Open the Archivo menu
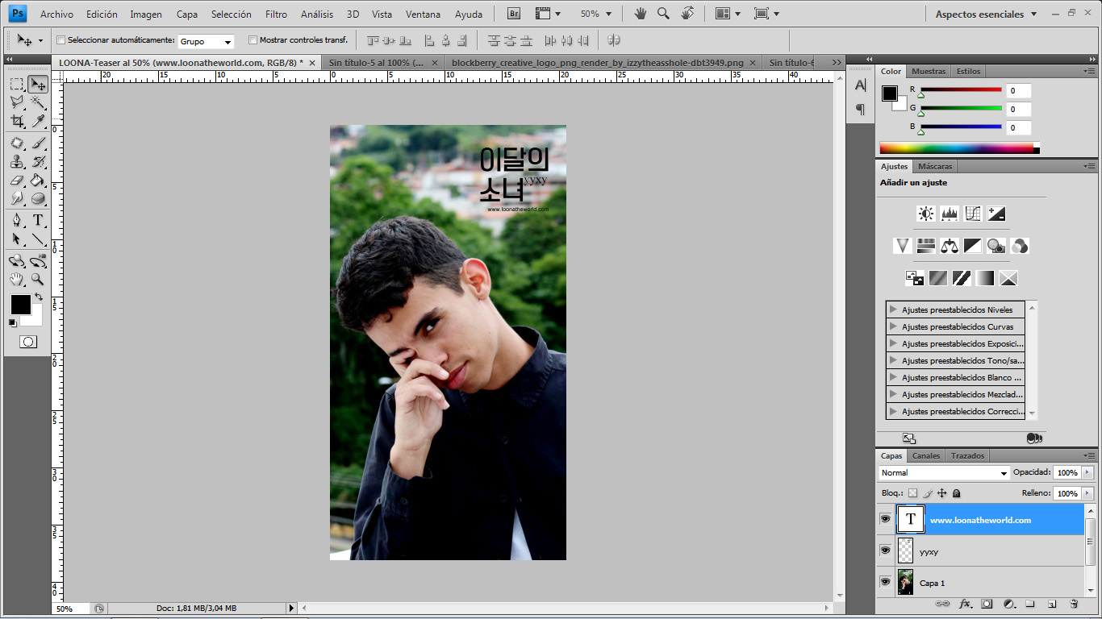 pyautogui.click(x=56, y=14)
